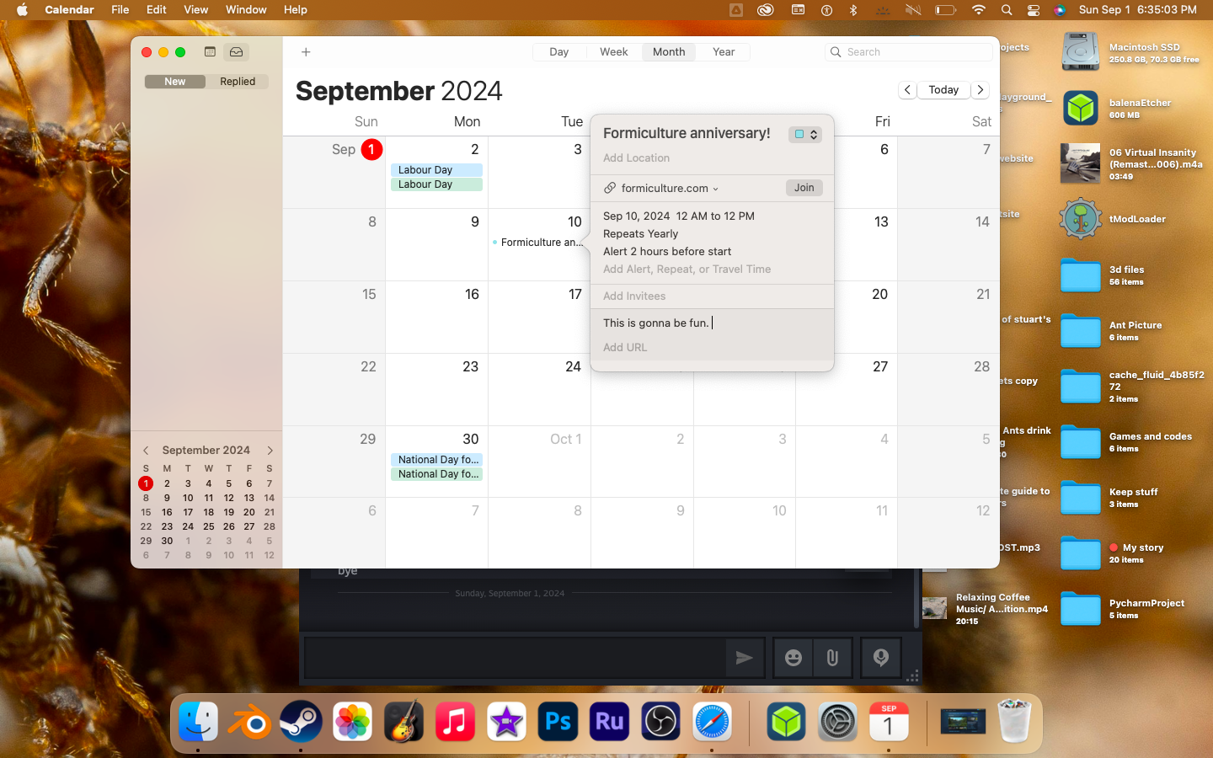This screenshot has height=758, width=1213.
Task: Switch to New notifications segment
Action: 175,82
